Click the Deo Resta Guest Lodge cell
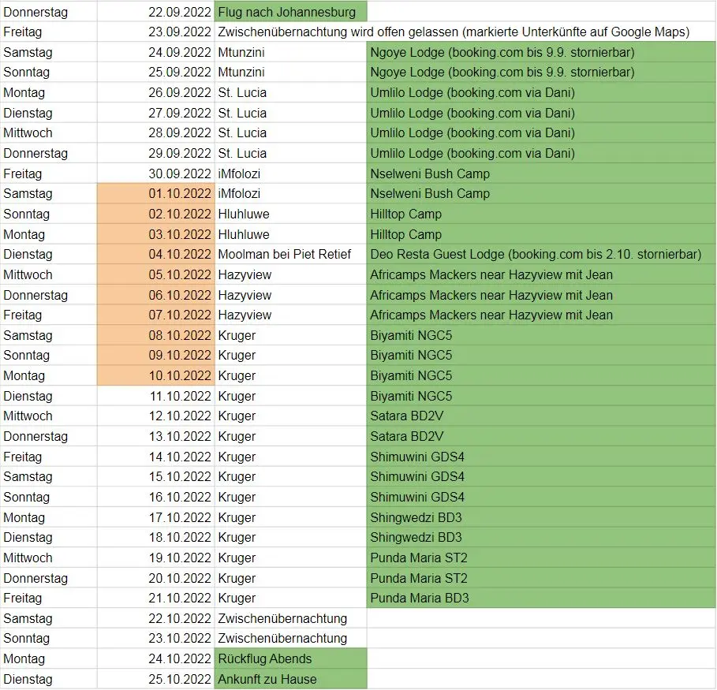This screenshot has width=717, height=690. coord(541,254)
